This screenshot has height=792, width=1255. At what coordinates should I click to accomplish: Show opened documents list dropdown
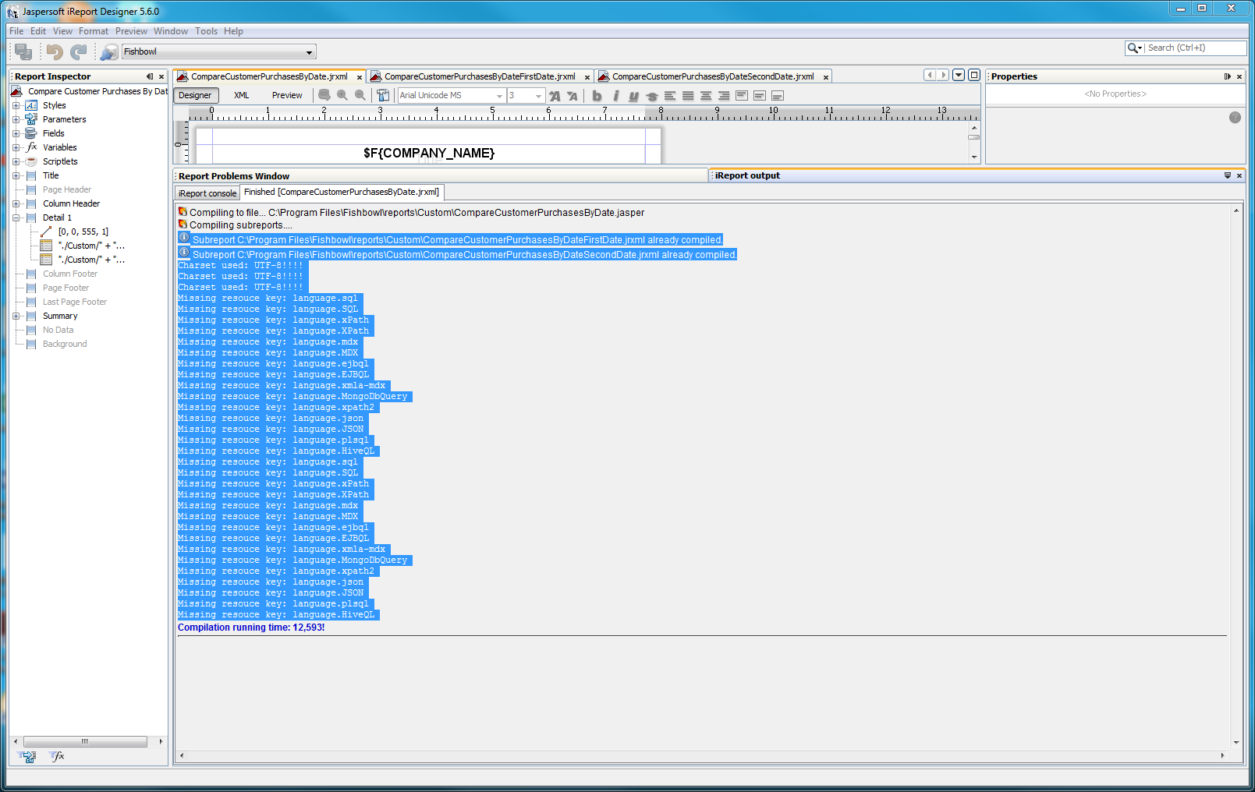pos(959,75)
